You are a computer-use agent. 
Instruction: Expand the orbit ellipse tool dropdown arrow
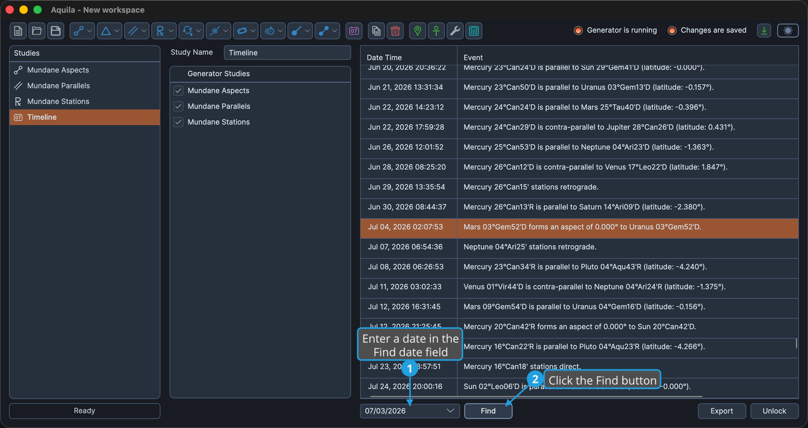tap(253, 31)
